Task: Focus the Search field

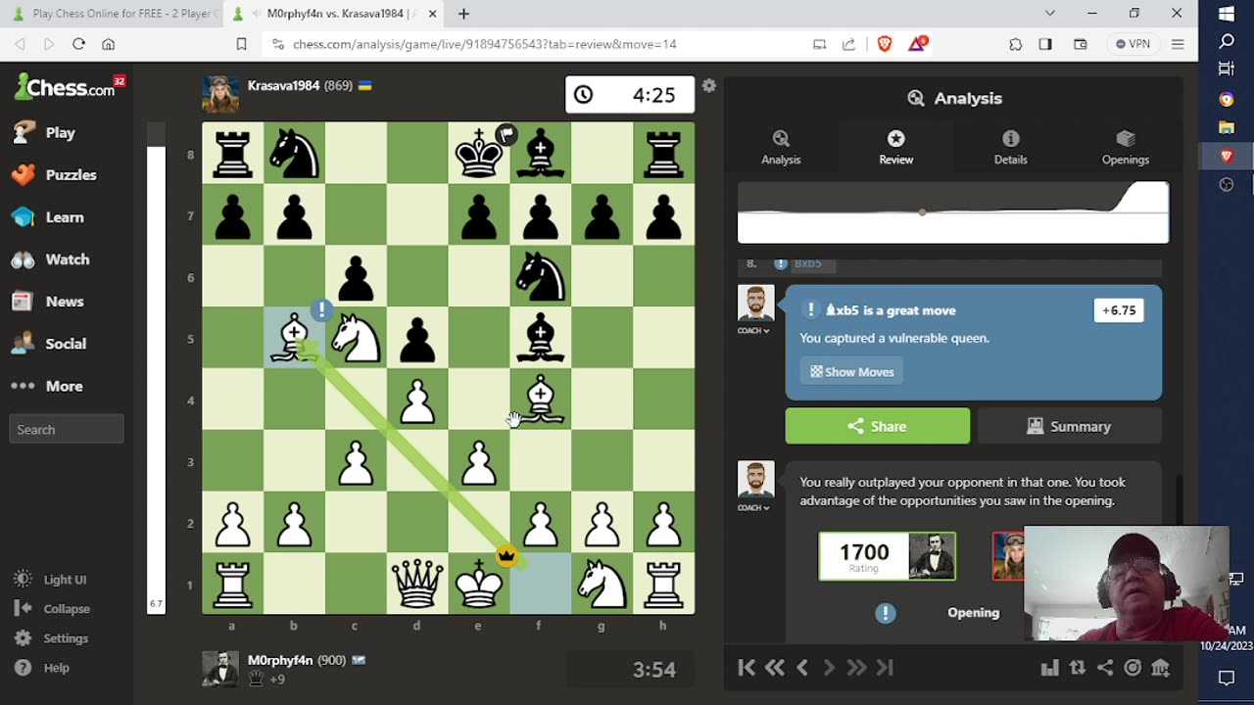Action: pyautogui.click(x=67, y=429)
